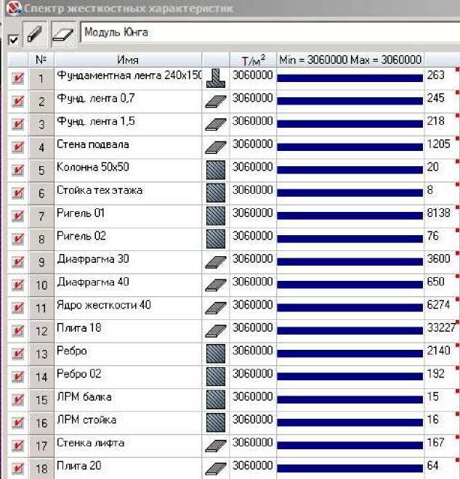Toggle checkbox for Плита 18
The width and height of the screenshot is (460, 479).
pos(17,330)
